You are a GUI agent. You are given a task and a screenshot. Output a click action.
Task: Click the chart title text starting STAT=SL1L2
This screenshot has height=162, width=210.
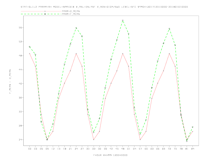tap(104, 7)
